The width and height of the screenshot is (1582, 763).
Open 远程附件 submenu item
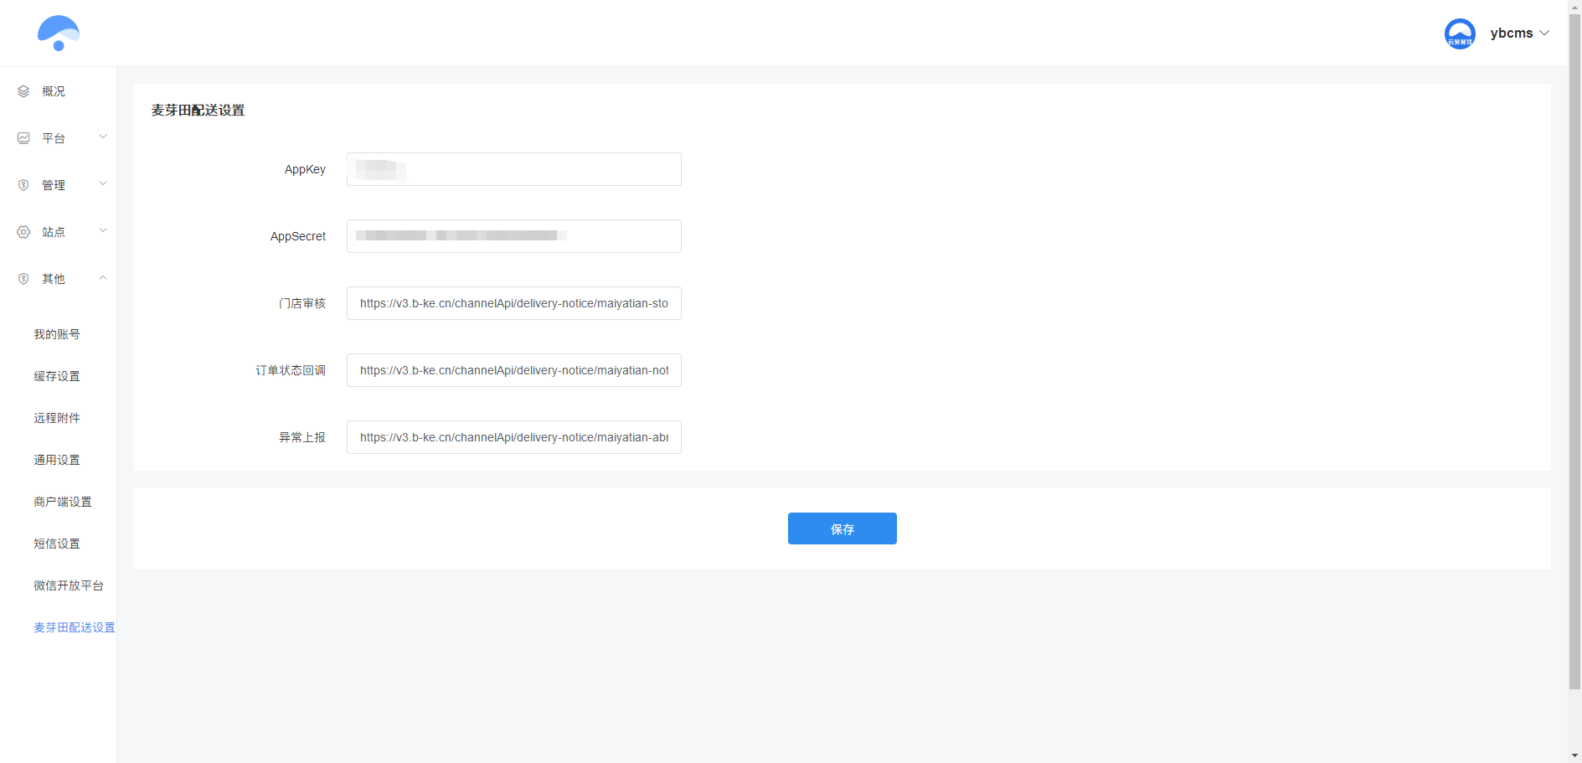[57, 418]
